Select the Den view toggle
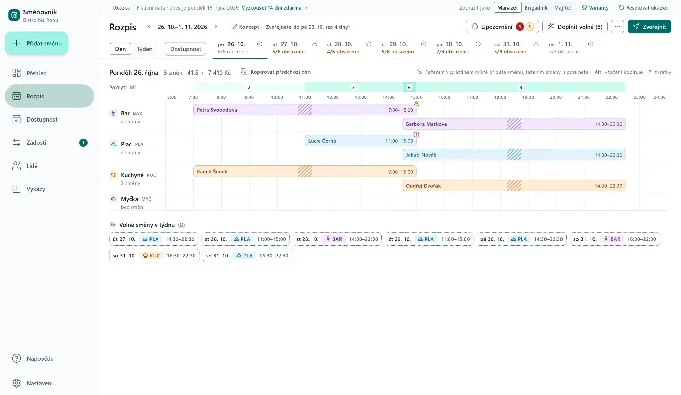 click(x=120, y=49)
